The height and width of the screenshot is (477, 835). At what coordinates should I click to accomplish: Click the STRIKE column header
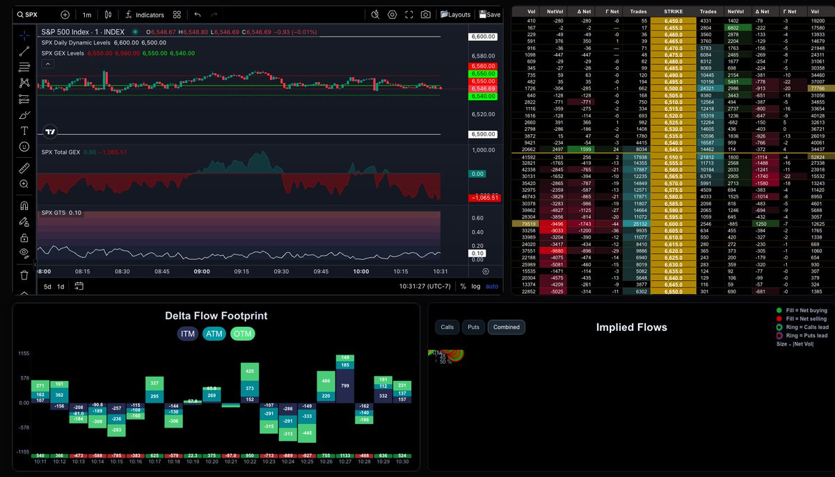(673, 12)
